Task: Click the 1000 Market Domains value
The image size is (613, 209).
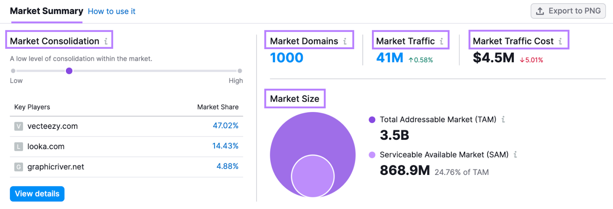Action: [x=287, y=58]
